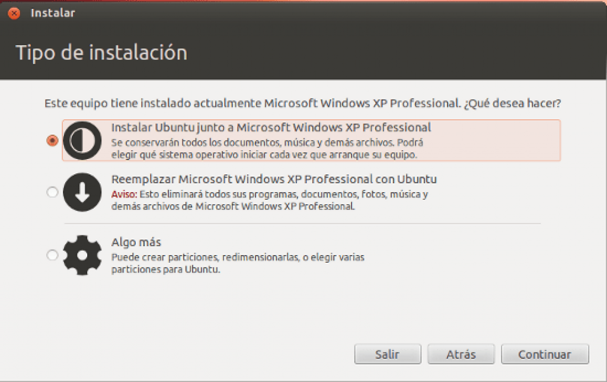Click the gear icon for Algo más

coord(82,255)
